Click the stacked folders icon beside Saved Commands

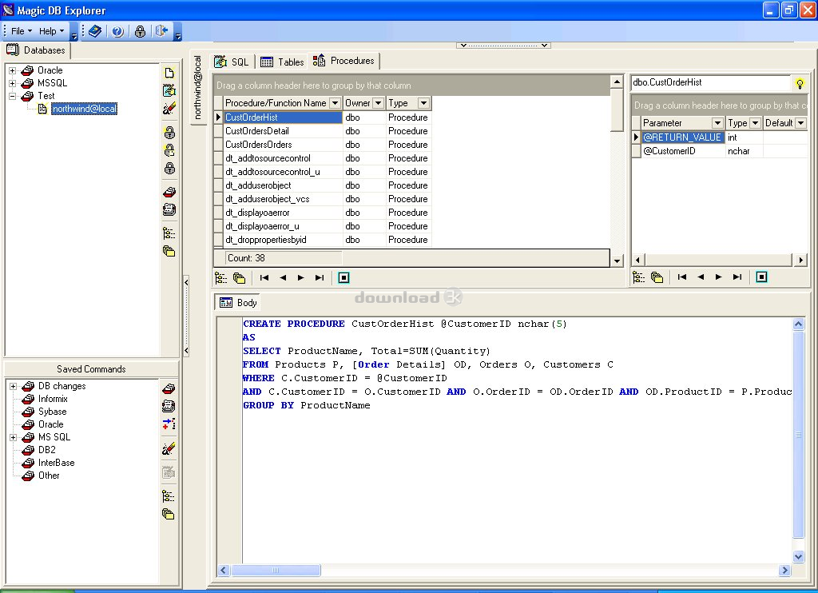click(x=169, y=514)
